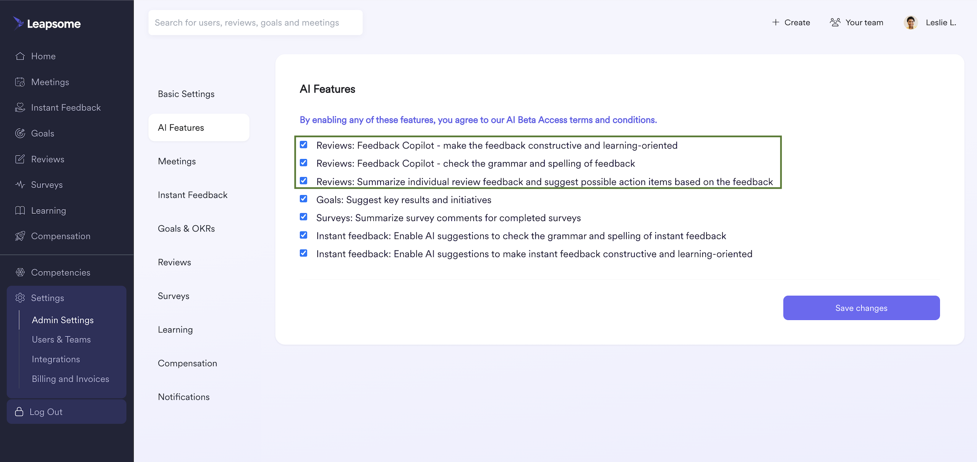
Task: Open Billing and Invoices in sidebar
Action: click(71, 379)
